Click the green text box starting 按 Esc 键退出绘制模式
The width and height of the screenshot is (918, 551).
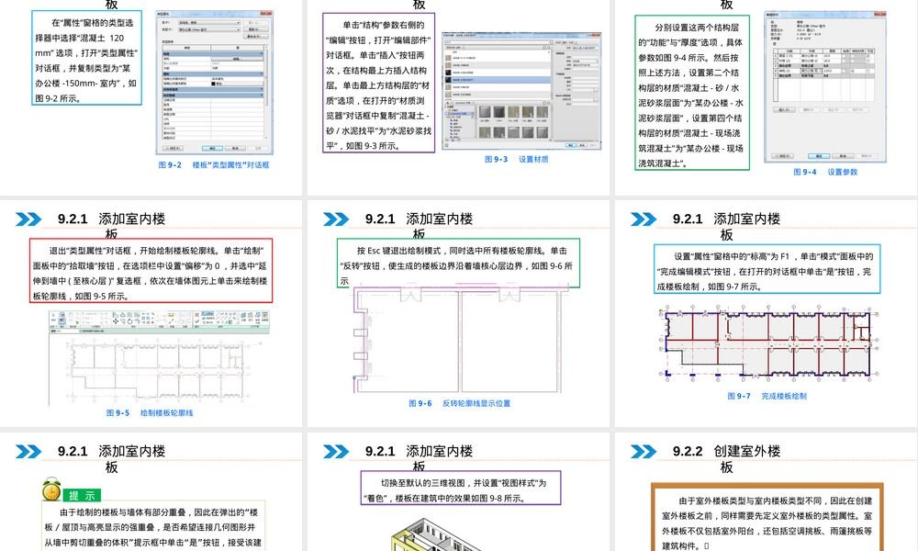pos(458,263)
